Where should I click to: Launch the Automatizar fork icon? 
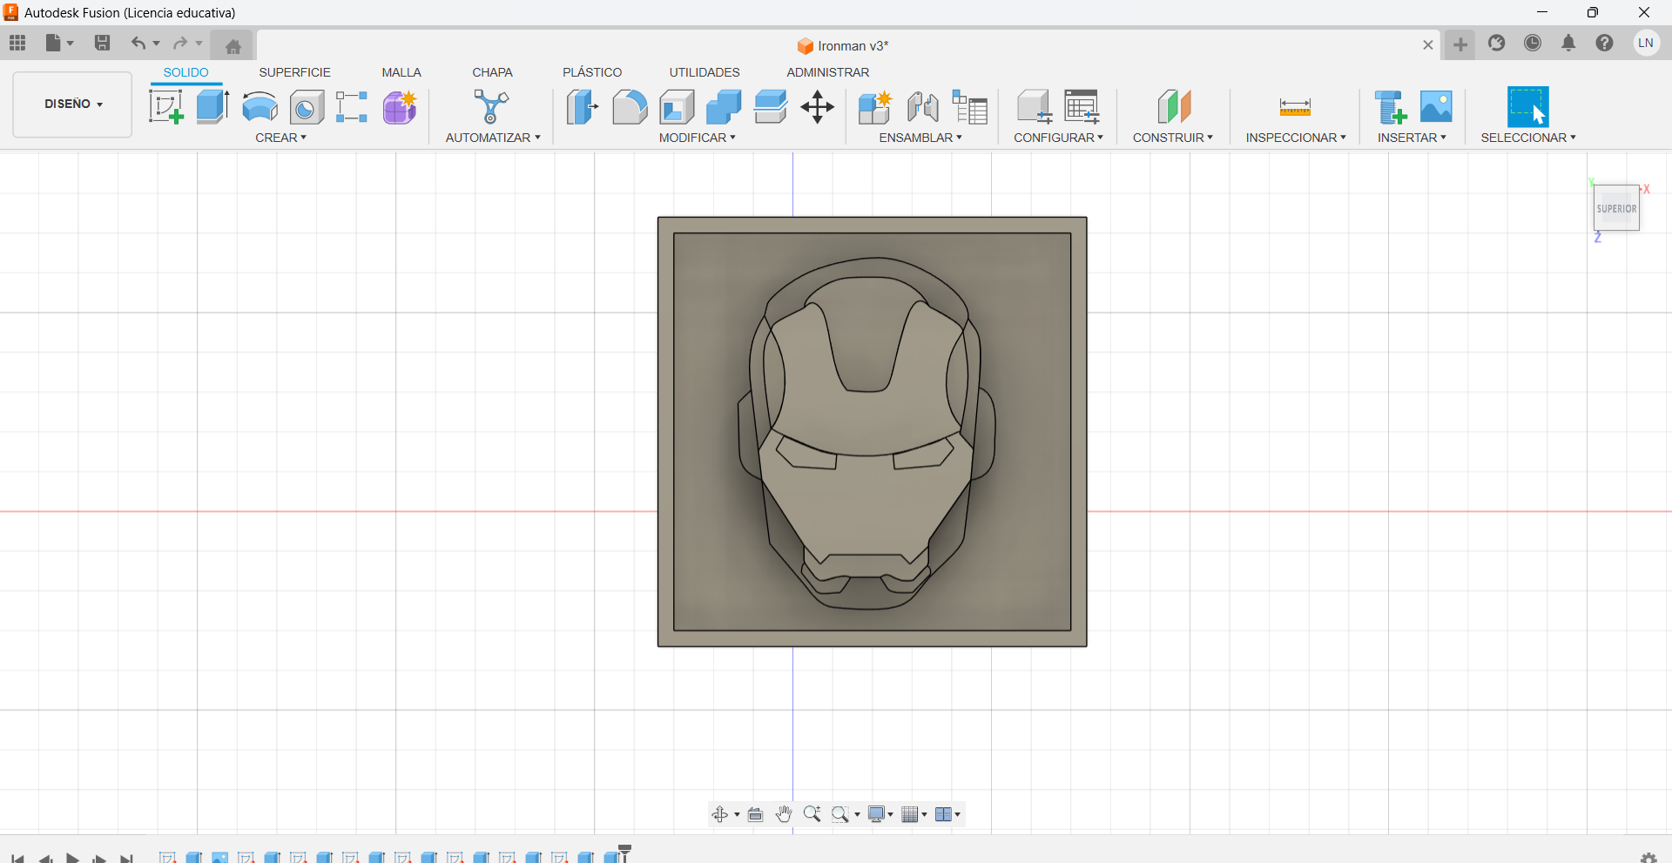pyautogui.click(x=492, y=107)
